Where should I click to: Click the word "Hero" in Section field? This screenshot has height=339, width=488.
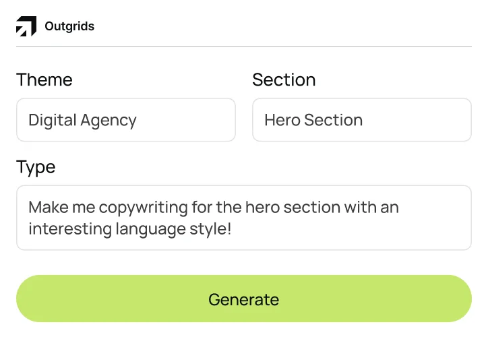282,120
